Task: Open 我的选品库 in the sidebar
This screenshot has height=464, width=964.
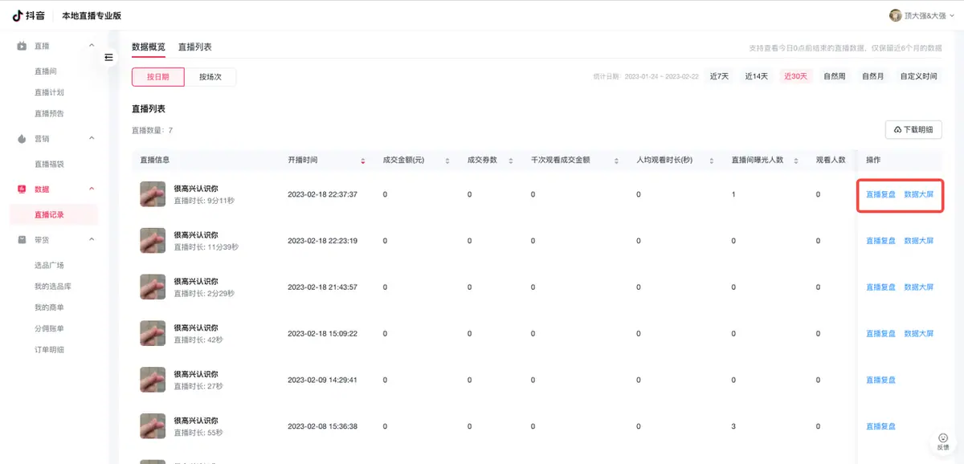Action: point(53,287)
